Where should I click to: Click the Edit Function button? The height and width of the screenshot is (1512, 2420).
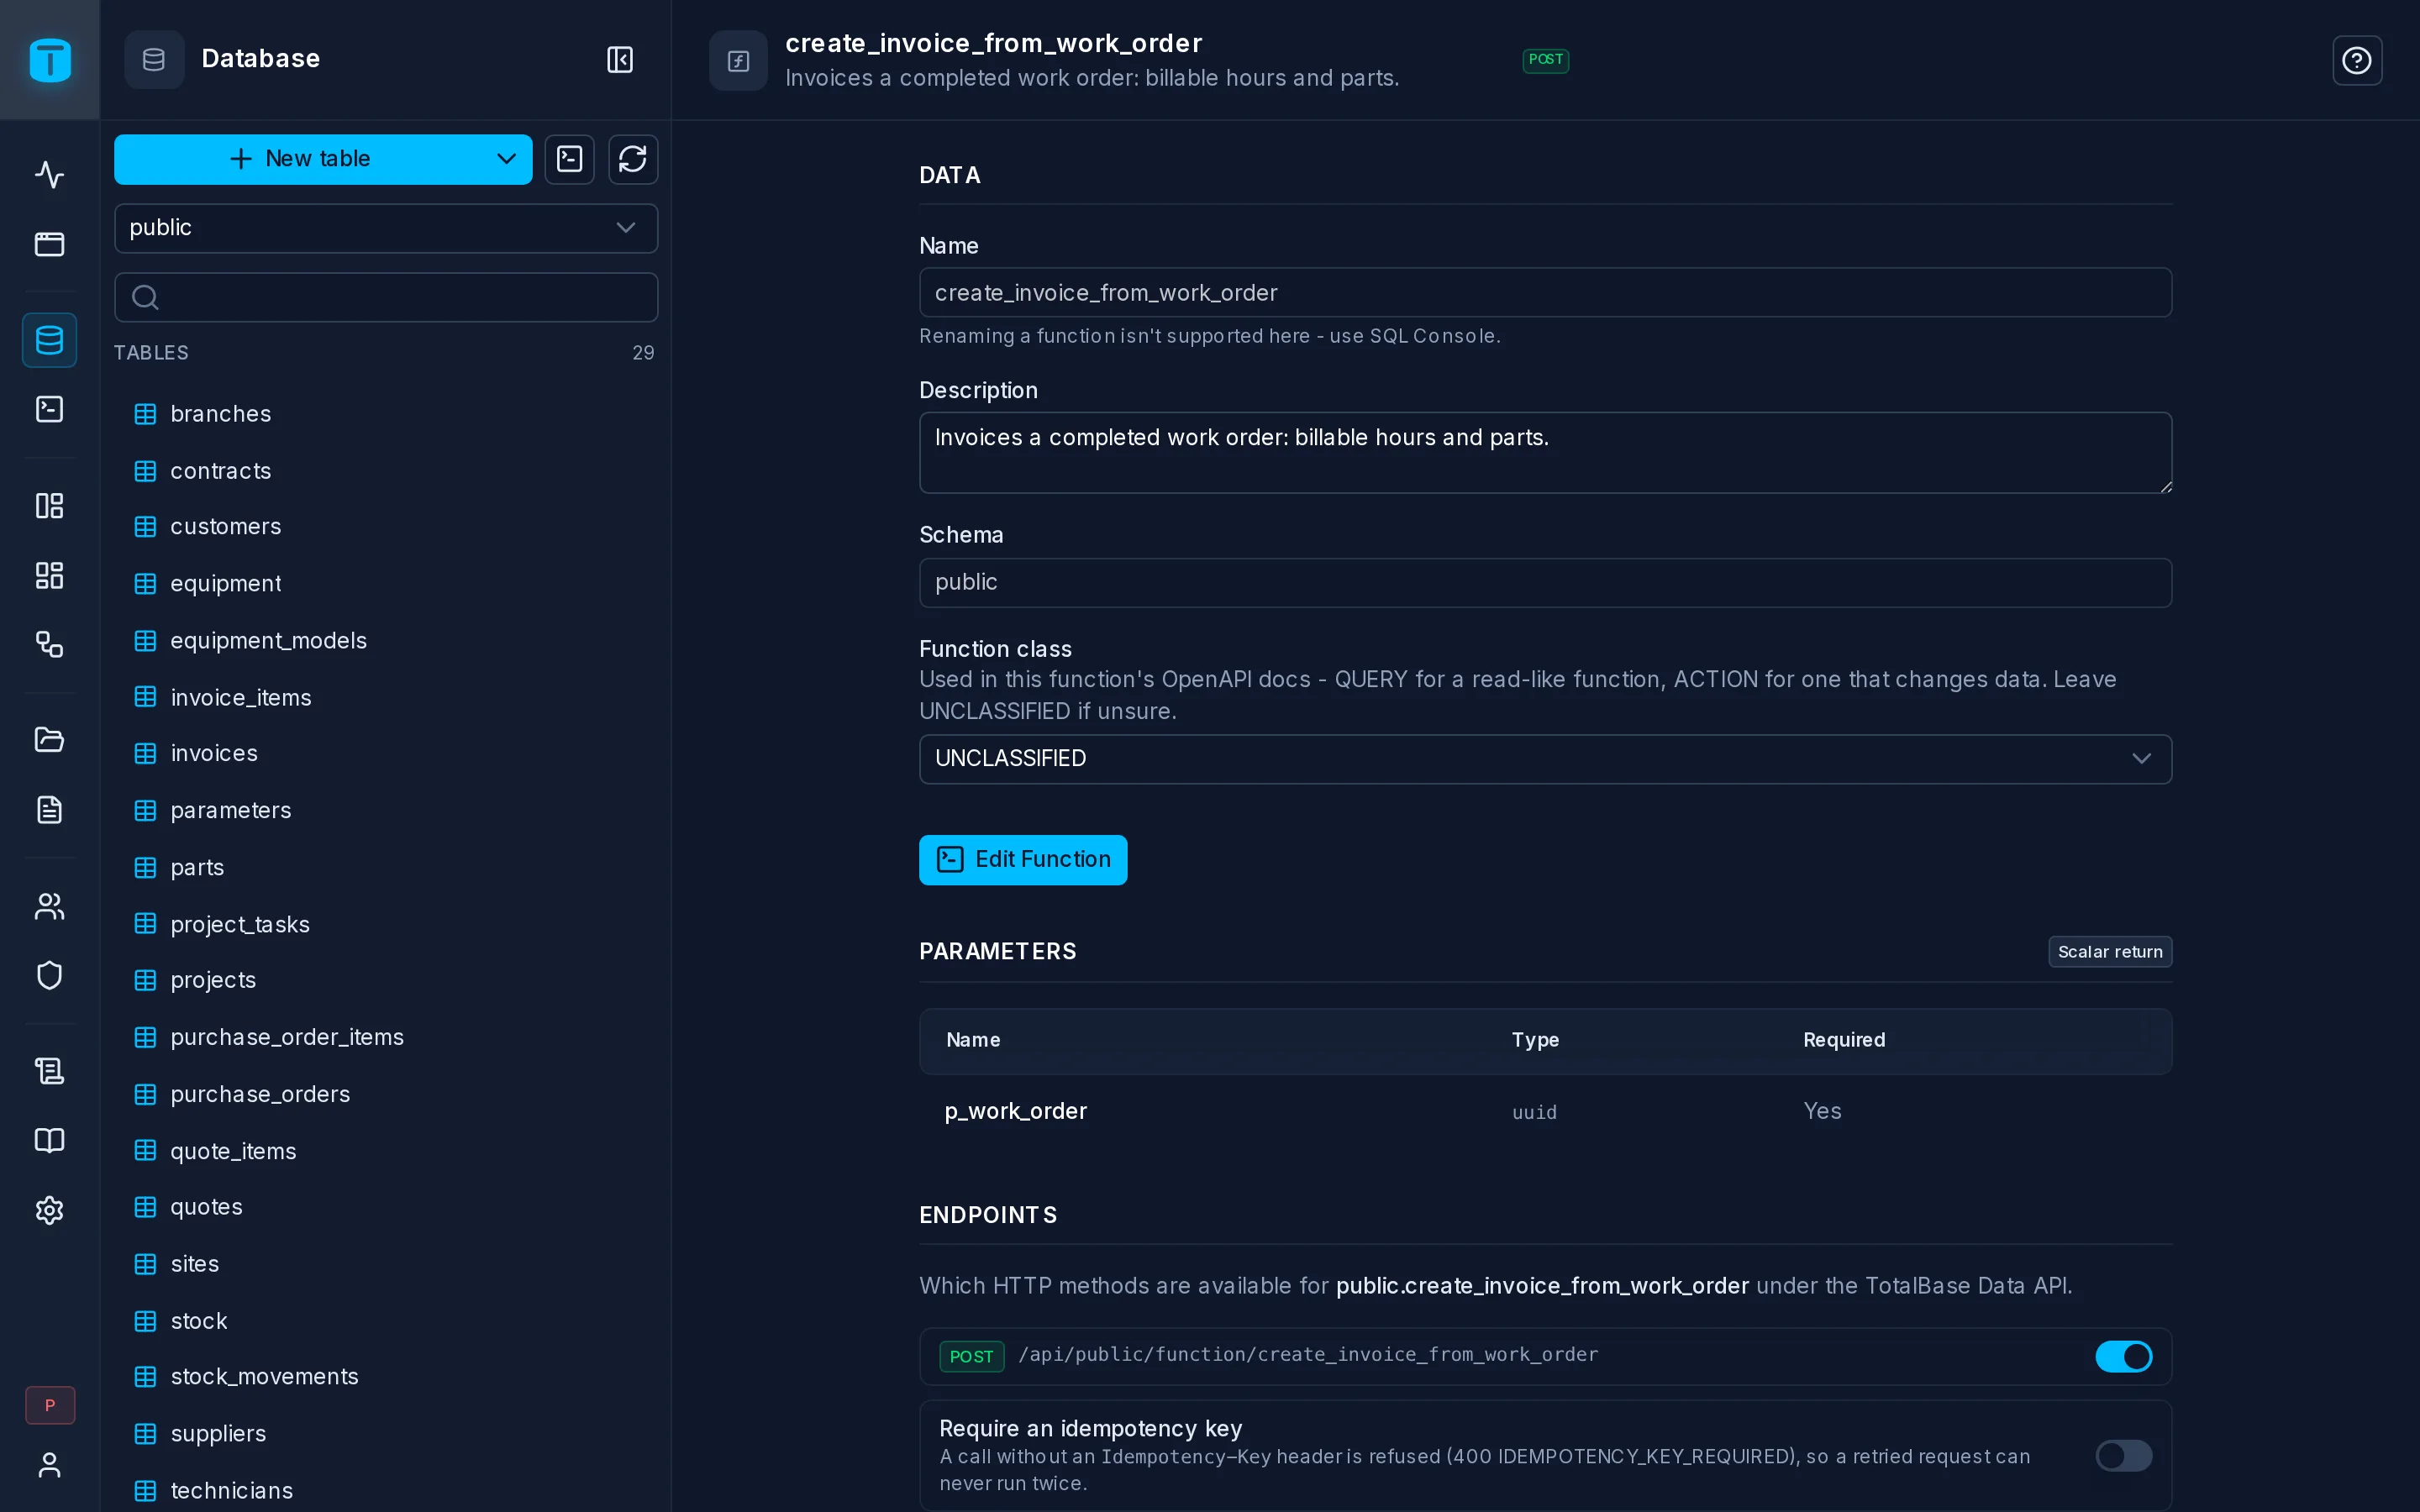click(1022, 860)
